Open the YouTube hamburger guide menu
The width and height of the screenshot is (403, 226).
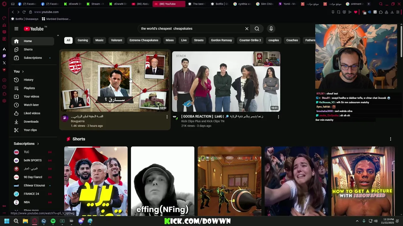tap(16, 29)
